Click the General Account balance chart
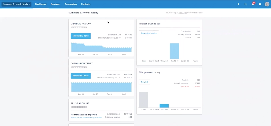This screenshot has height=126, width=271. pos(101,47)
